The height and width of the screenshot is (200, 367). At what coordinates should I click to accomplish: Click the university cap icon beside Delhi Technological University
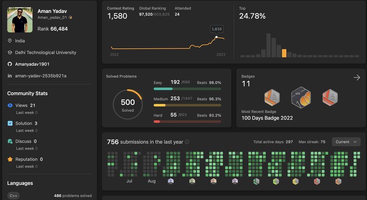pos(10,53)
